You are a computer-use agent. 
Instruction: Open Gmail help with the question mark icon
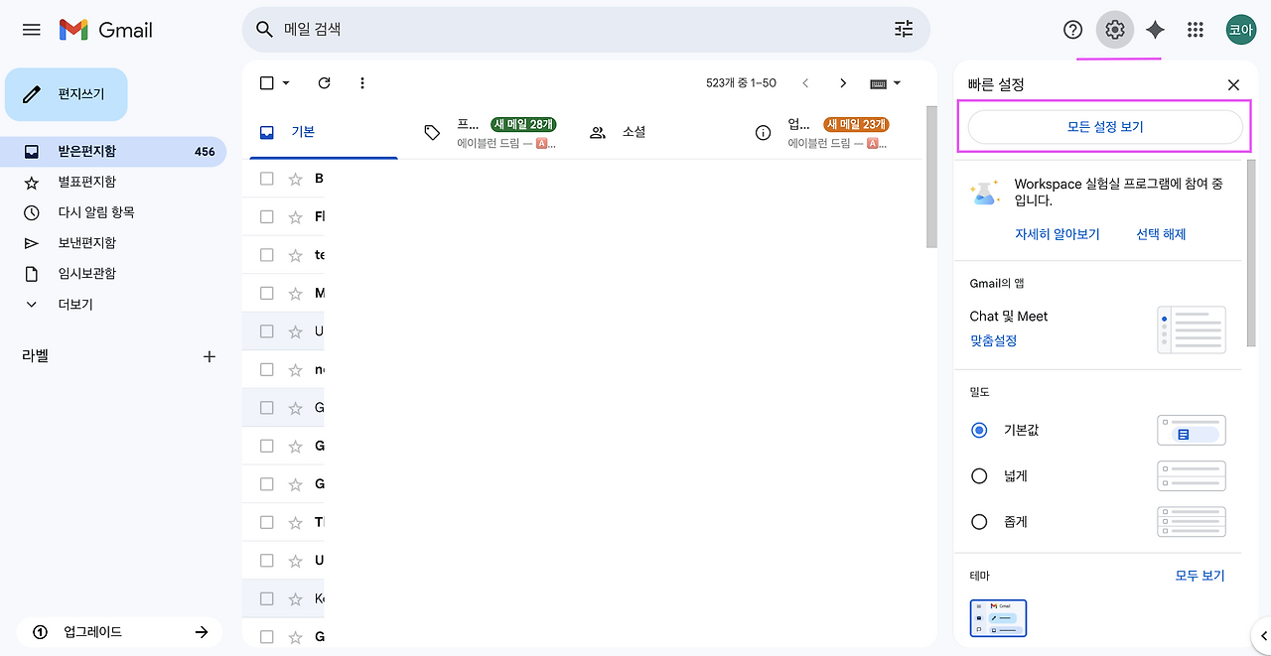pos(1072,30)
